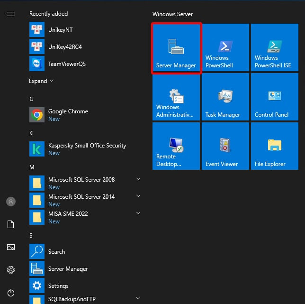Image resolution: width=305 pixels, height=304 pixels.
Task: Open the Remote Desktop Connection tile
Action: click(176, 146)
